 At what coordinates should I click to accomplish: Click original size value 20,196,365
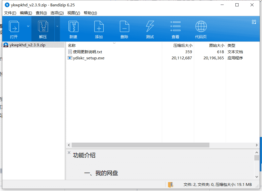coord(213,58)
